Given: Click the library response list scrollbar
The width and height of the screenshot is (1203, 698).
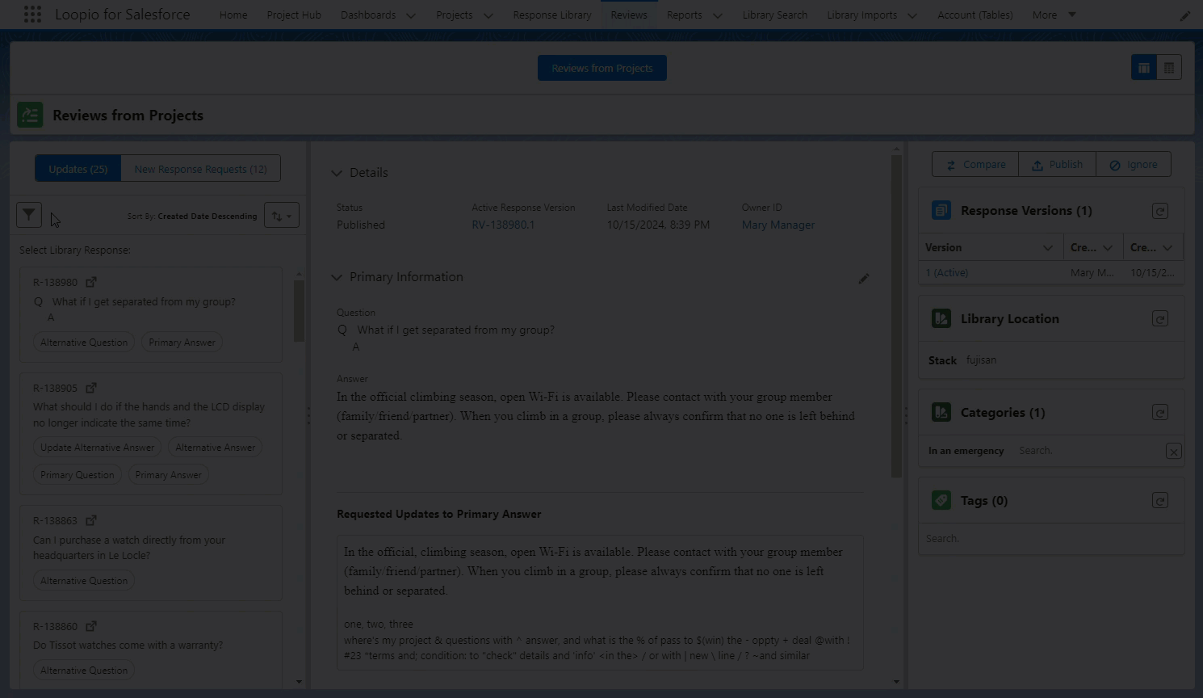Looking at the screenshot, I should click(299, 311).
